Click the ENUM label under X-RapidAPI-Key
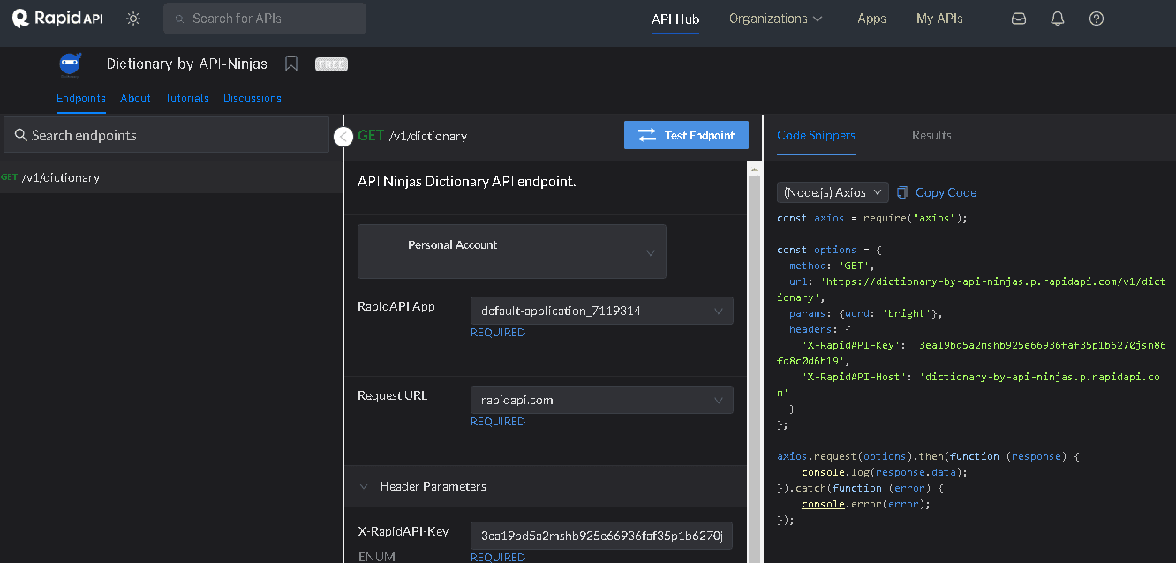The image size is (1176, 563). pos(376,557)
